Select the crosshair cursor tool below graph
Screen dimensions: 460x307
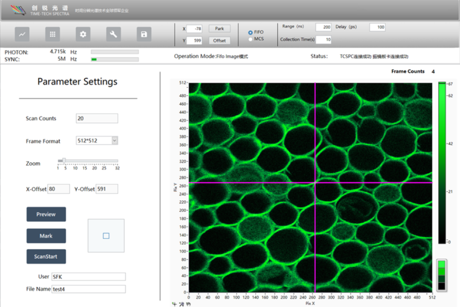click(174, 304)
